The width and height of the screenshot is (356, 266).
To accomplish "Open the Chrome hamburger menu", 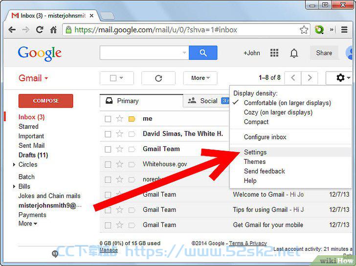I will (344, 30).
